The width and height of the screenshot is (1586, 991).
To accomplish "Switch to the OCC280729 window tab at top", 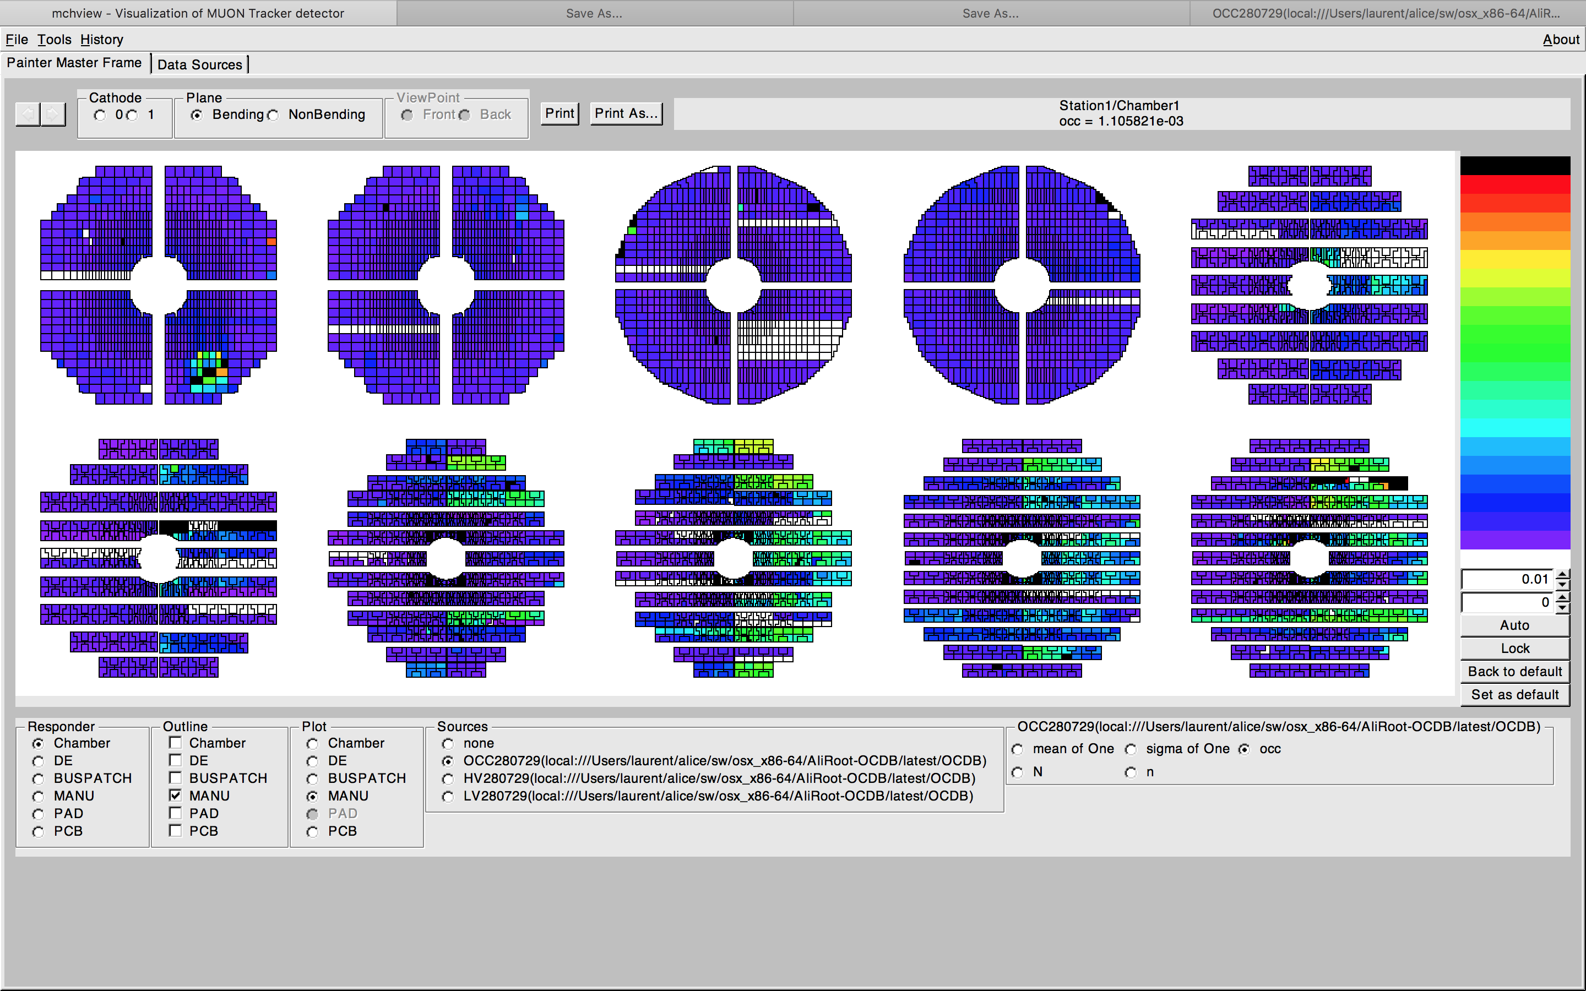I will point(1387,13).
